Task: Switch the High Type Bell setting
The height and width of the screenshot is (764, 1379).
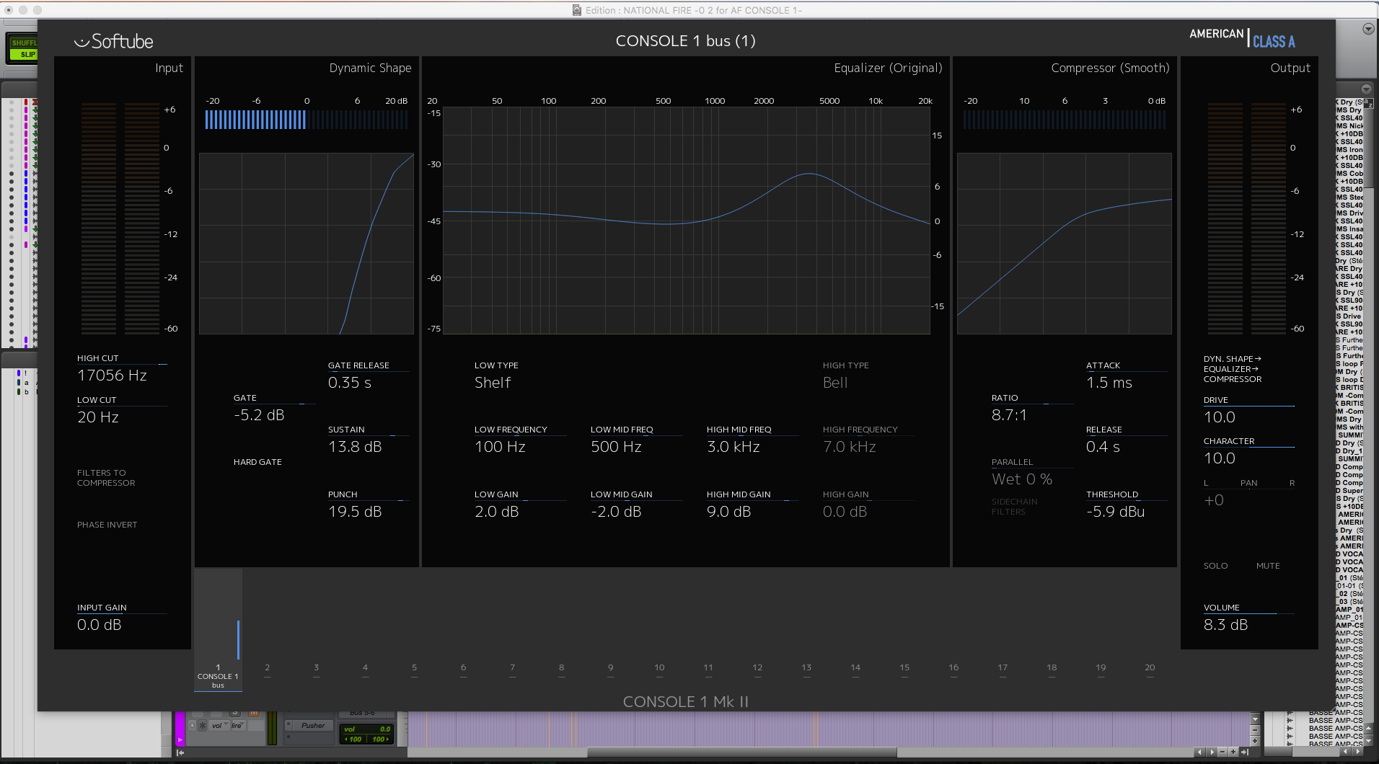Action: pyautogui.click(x=835, y=383)
